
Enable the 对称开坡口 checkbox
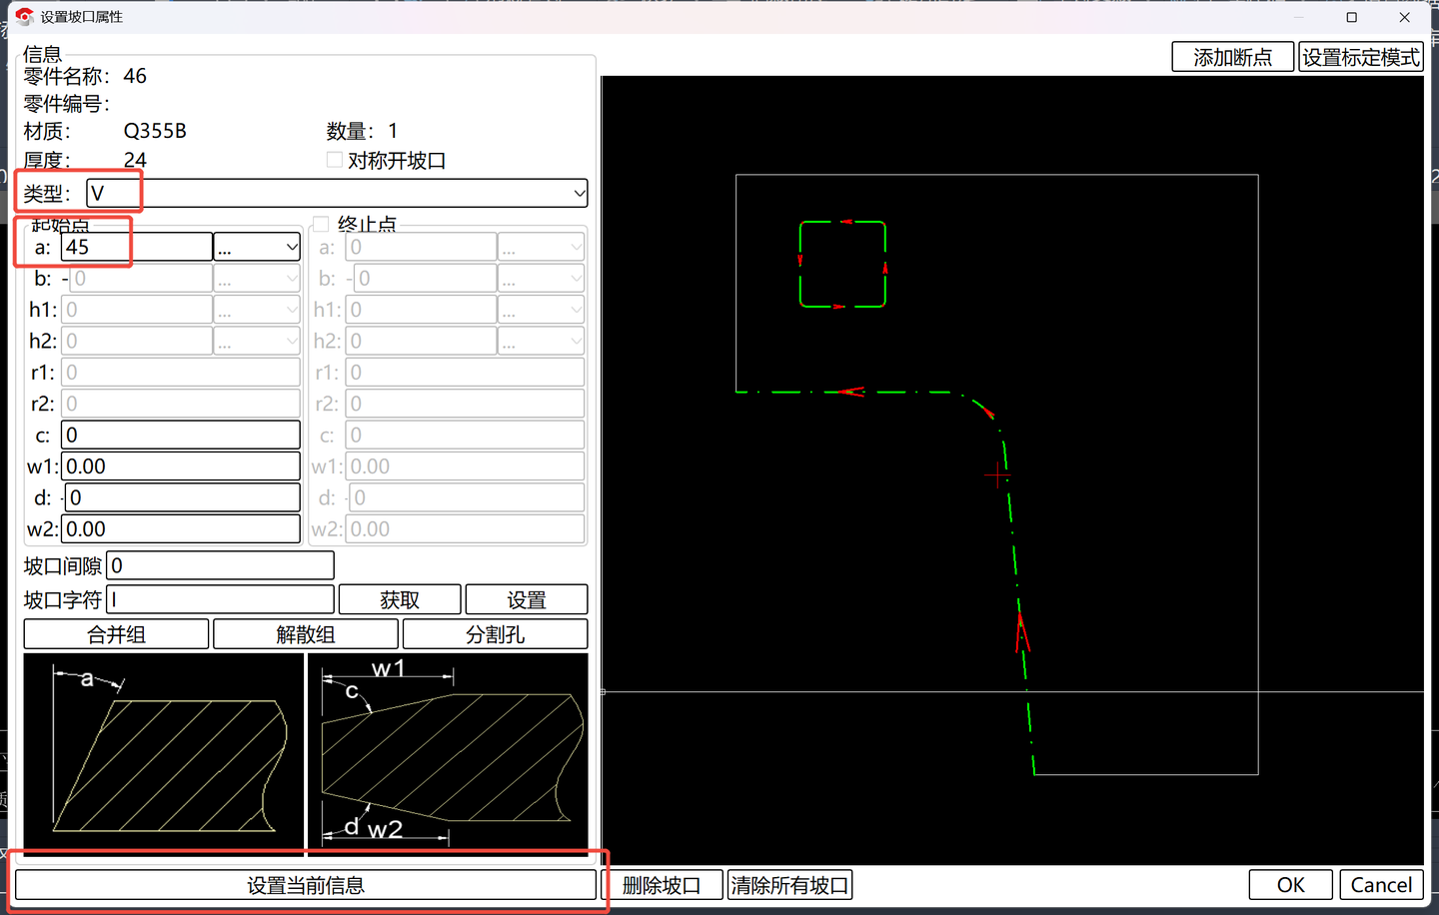click(x=335, y=160)
